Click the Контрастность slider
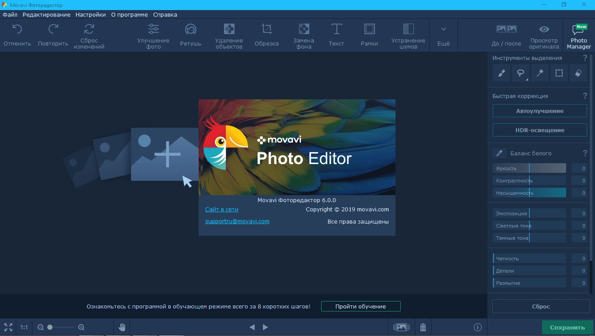 [x=529, y=181]
